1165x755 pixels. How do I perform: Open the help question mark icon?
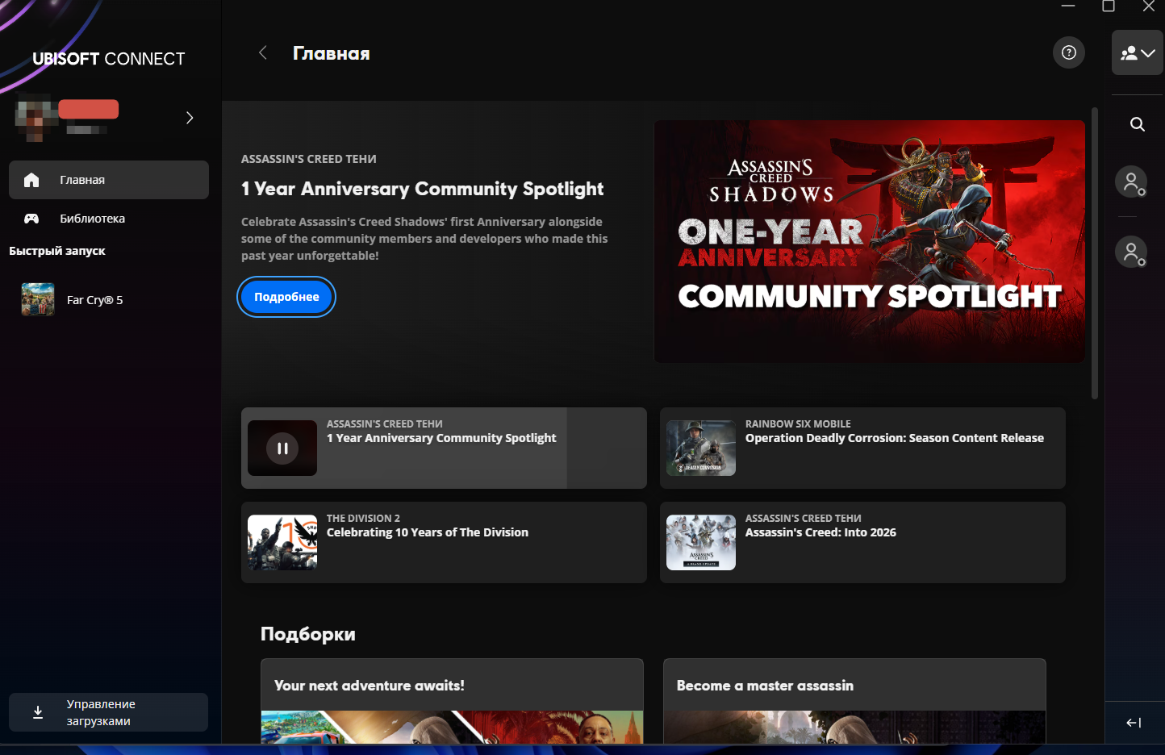click(1069, 53)
